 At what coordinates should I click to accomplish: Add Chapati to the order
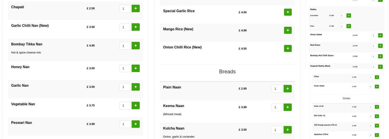[136, 8]
